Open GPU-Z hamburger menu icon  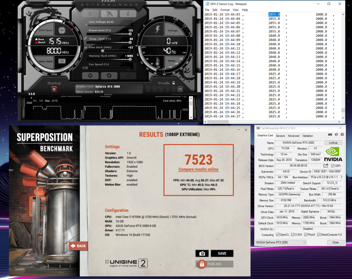[342, 134]
